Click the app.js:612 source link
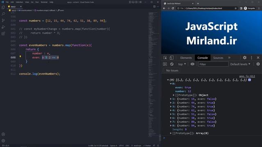262x147 pixels. tap(247, 76)
